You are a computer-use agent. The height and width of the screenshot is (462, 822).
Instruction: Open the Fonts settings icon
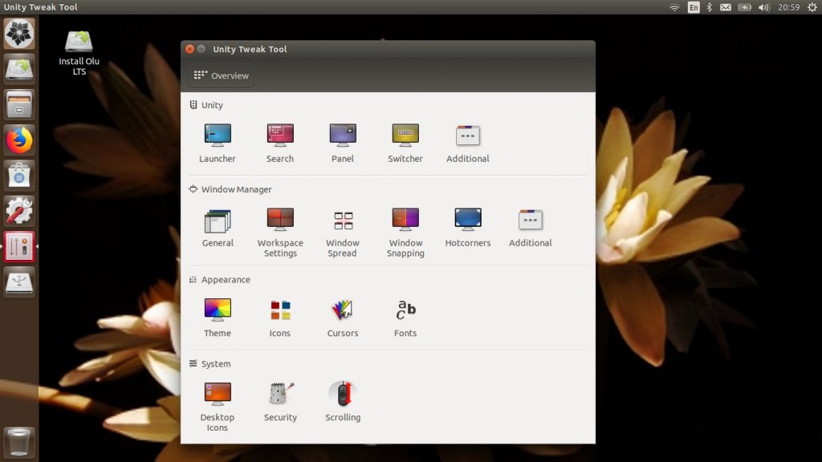405,317
